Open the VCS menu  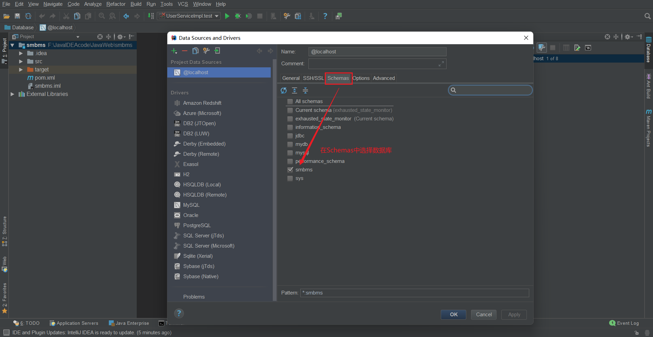click(x=183, y=4)
